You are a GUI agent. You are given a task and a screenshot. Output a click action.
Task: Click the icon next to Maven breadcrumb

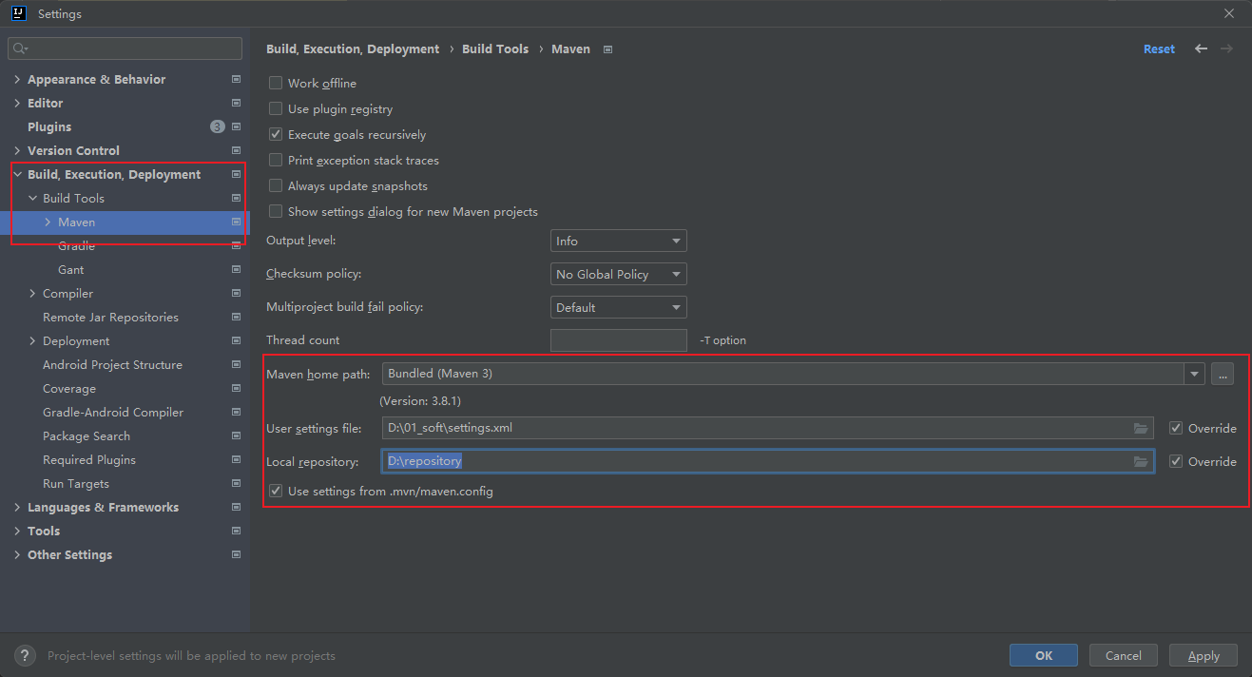(608, 49)
